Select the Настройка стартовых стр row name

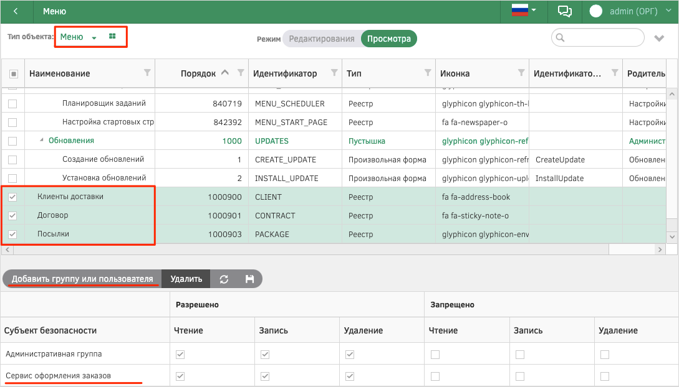(x=108, y=122)
